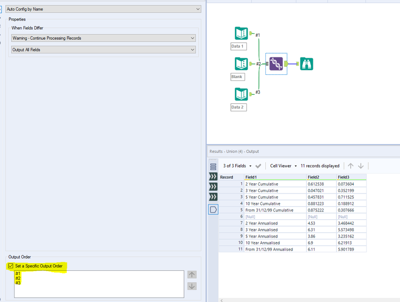Select the 6.21913 value cell

351,243
